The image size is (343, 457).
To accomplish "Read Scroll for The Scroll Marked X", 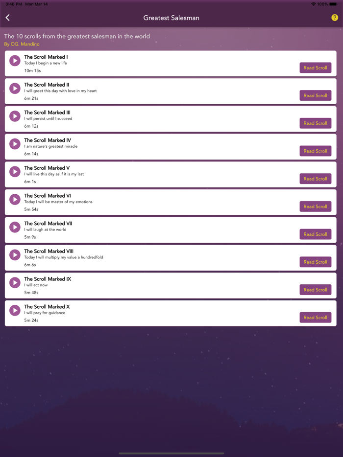I will pyautogui.click(x=315, y=317).
